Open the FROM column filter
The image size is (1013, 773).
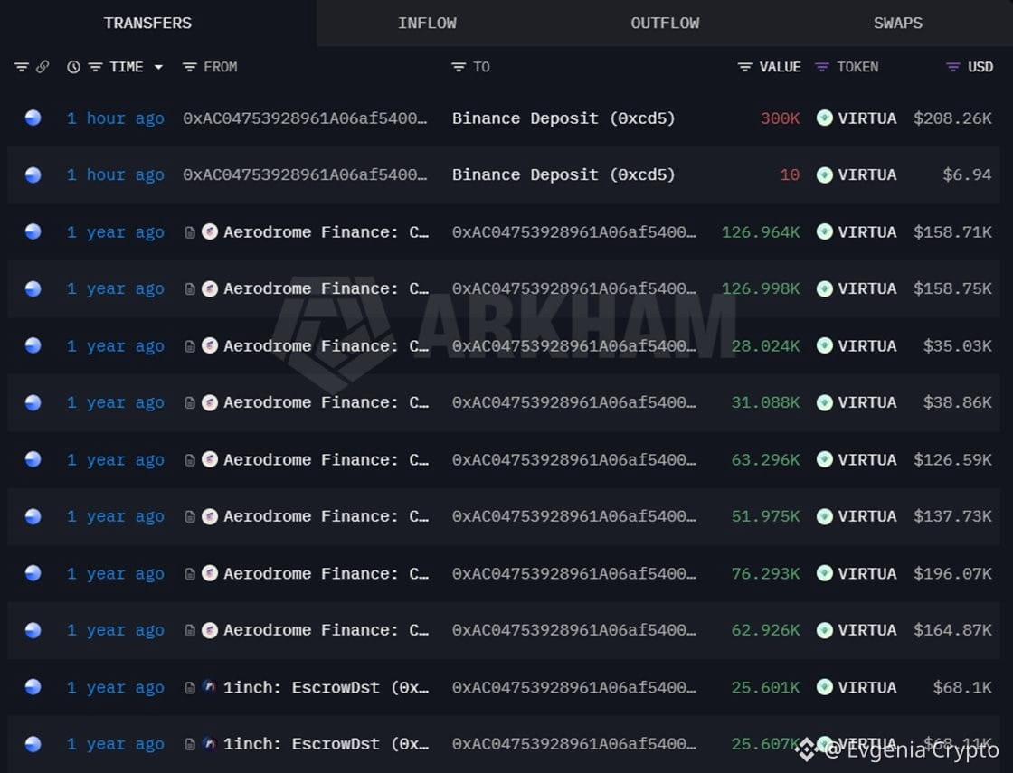189,67
